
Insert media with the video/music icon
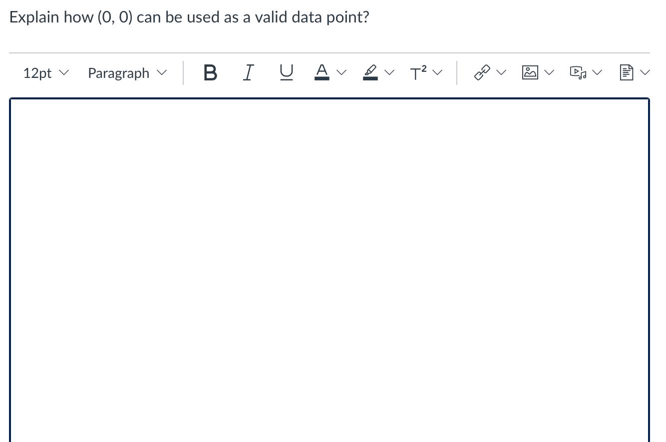[x=578, y=73]
